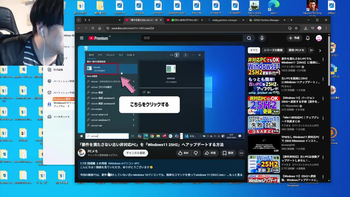Viewport: 350px width, 197px height.
Task: Open Chrome downloads icon
Action: (x=306, y=28)
